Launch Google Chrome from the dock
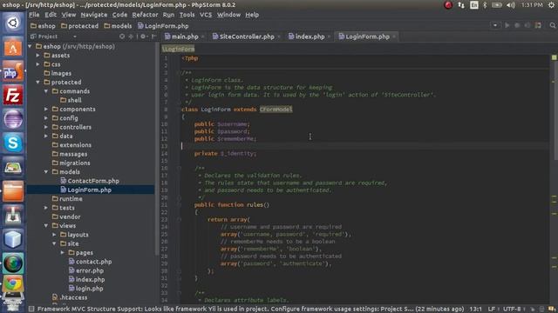558x313 pixels. 13,284
